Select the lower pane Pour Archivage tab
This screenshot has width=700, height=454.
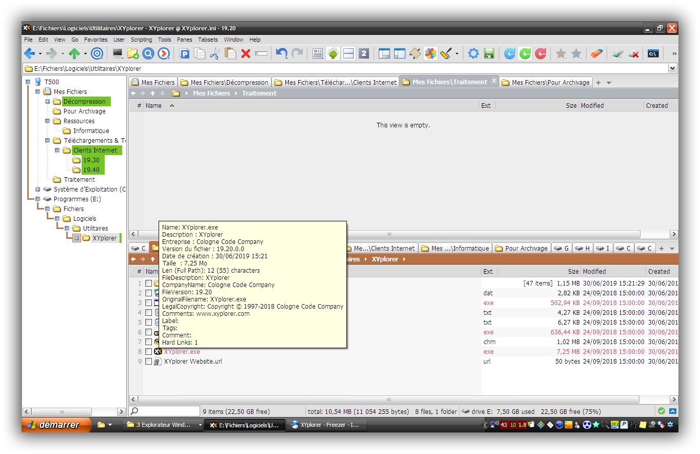pos(521,248)
